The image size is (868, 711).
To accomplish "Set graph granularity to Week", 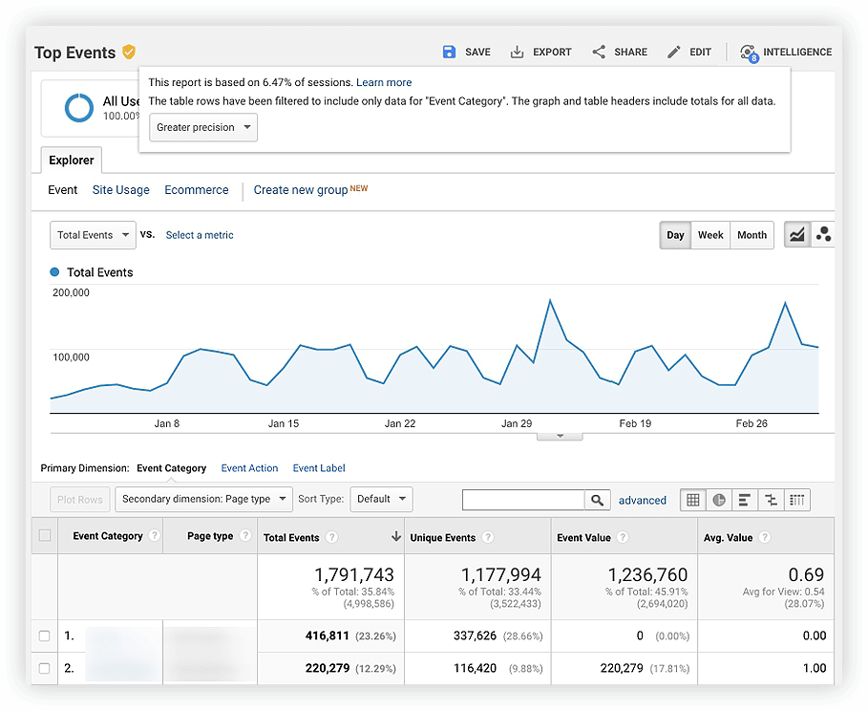I will pyautogui.click(x=710, y=235).
